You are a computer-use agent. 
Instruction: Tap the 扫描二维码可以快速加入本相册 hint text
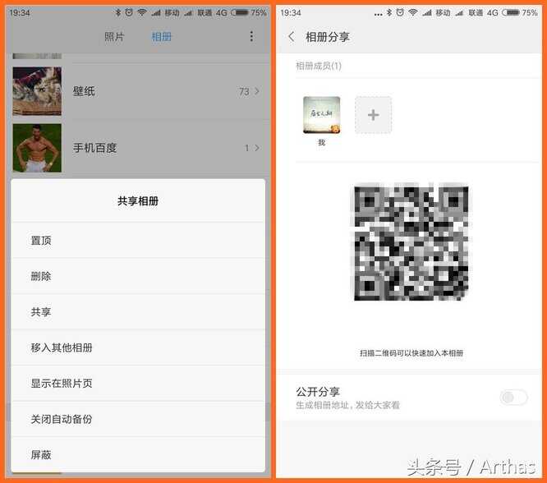click(x=411, y=353)
